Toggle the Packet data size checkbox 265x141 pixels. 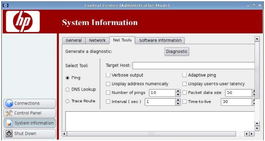(184, 93)
